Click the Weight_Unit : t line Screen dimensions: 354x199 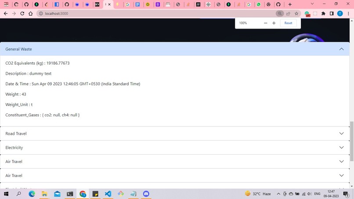click(19, 105)
